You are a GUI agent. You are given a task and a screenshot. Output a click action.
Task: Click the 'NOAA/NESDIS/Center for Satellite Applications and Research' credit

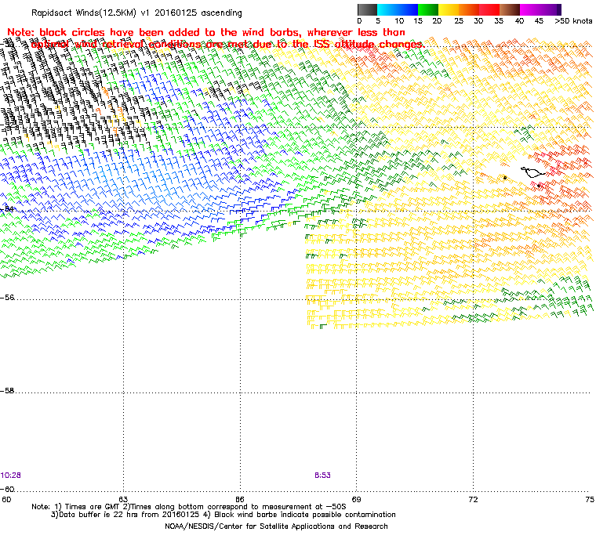[x=276, y=526]
